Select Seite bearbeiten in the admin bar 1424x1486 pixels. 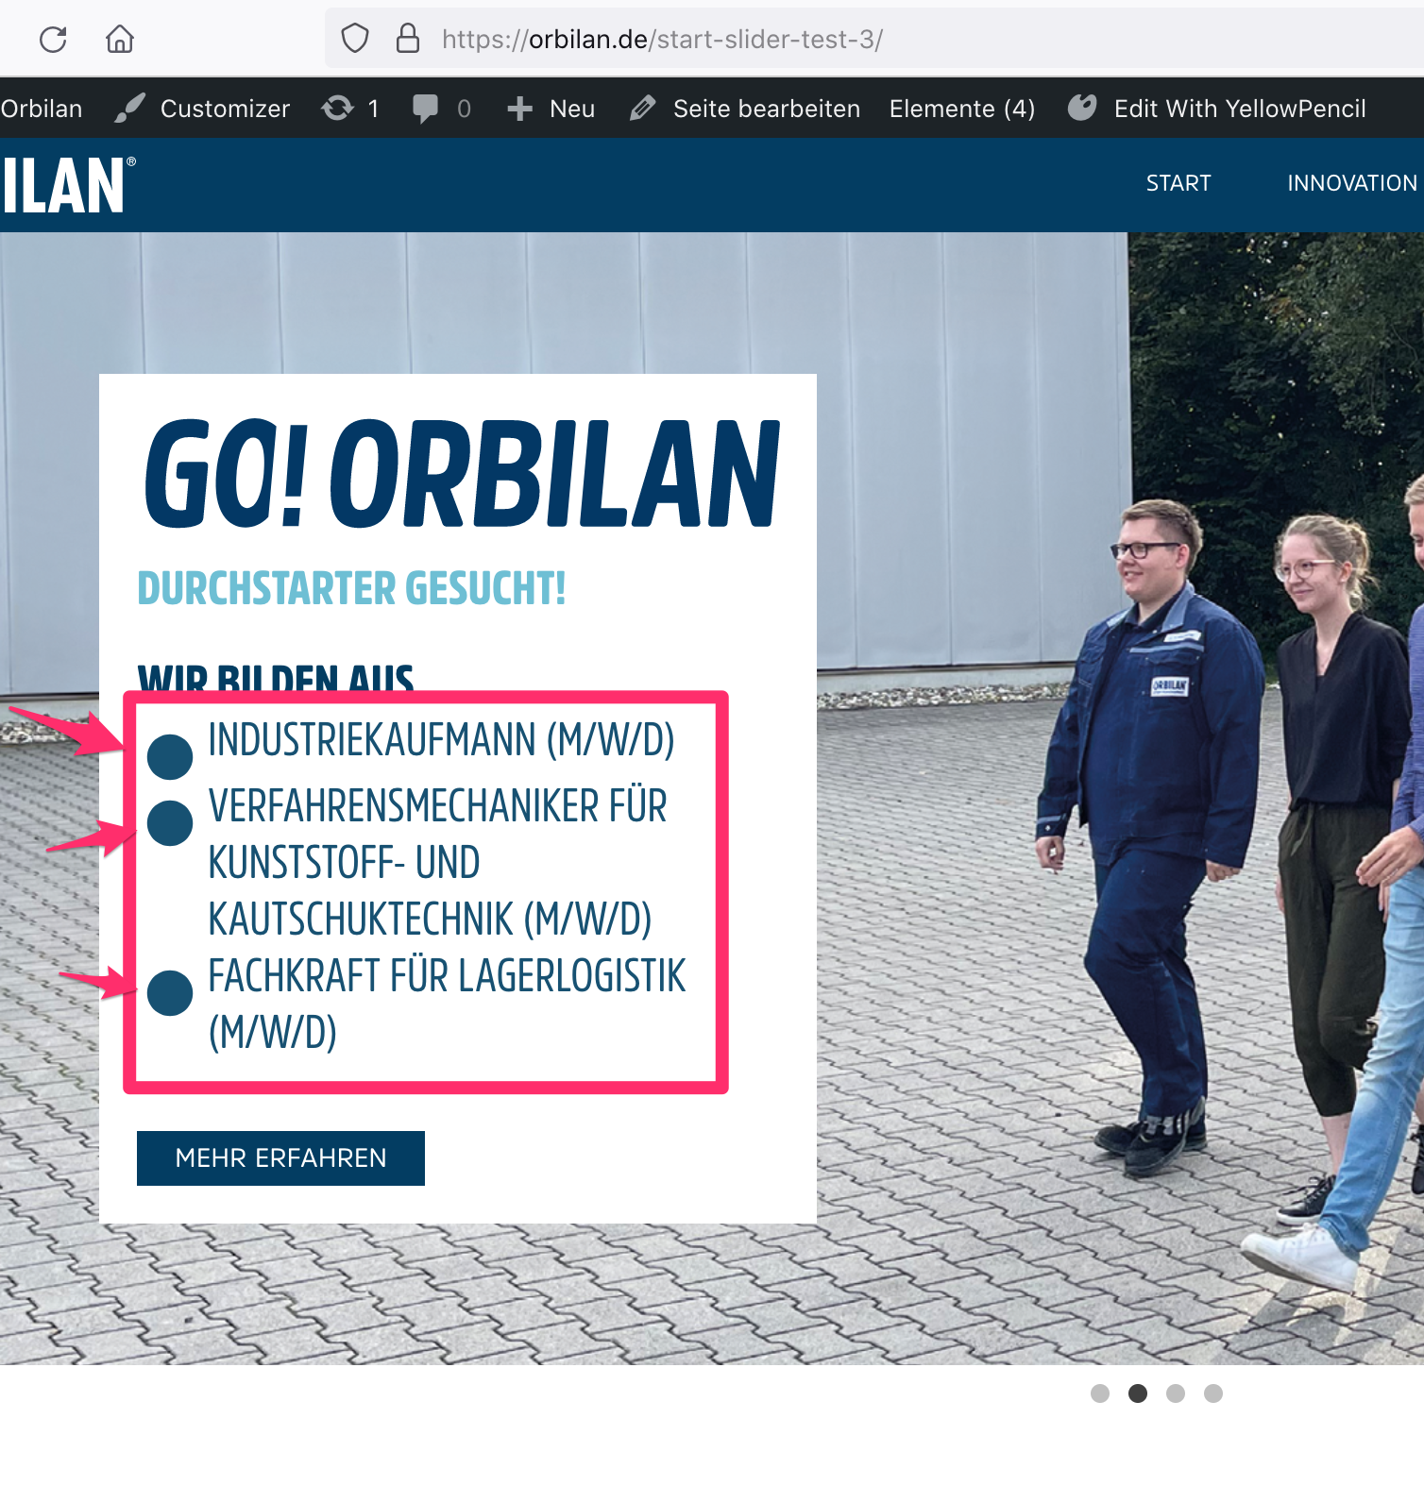pos(767,109)
